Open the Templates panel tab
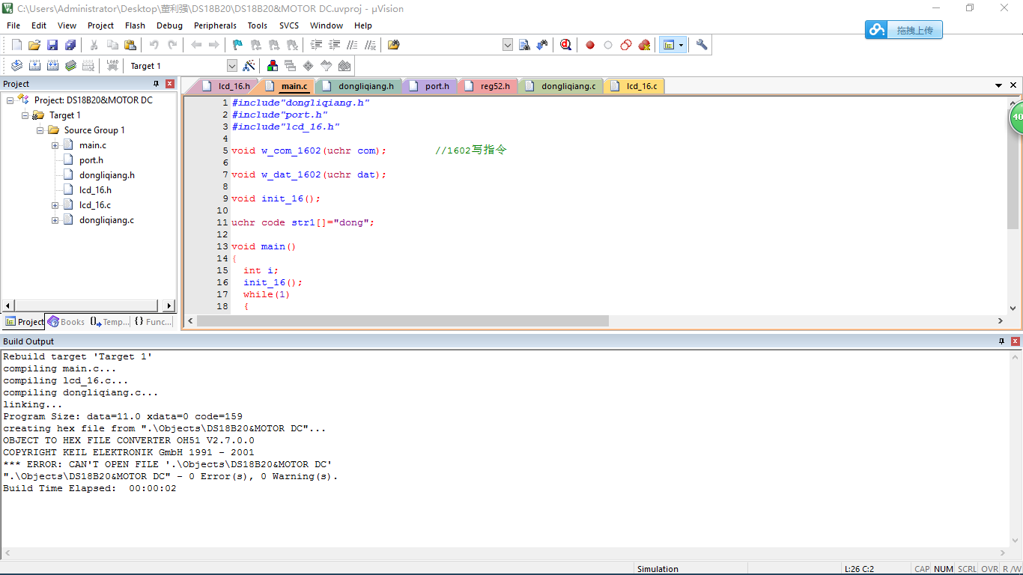Viewport: 1023px width, 575px height. pyautogui.click(x=109, y=322)
